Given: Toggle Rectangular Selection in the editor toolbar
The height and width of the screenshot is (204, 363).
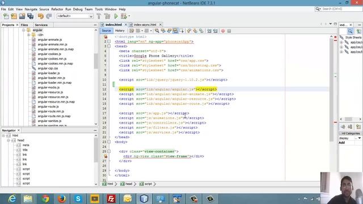Looking at the screenshot, I should click(x=181, y=31).
